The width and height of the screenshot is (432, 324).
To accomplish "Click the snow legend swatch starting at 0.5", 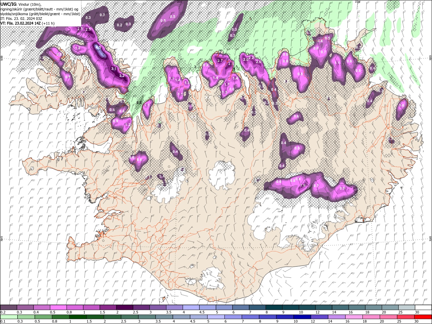I will tap(58, 307).
